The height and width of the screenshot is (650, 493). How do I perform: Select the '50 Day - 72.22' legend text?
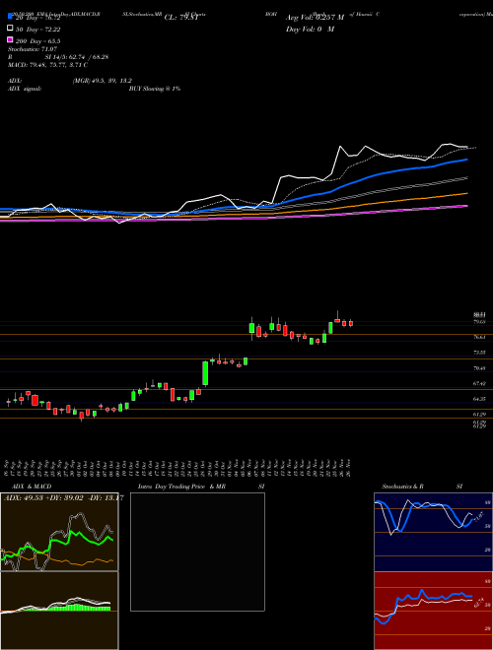pos(38,30)
